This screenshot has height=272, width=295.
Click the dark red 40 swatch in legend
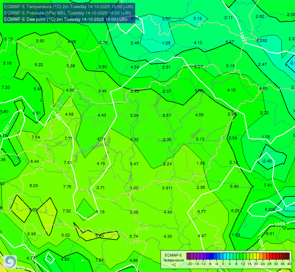pos(288,256)
